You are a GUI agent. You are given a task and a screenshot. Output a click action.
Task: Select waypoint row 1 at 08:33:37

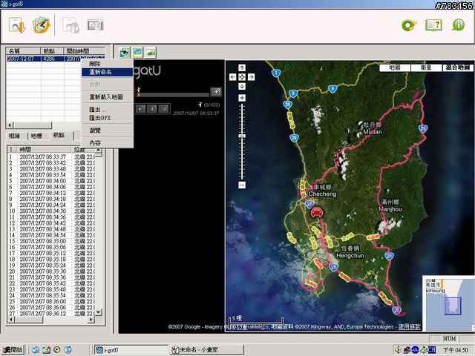click(x=51, y=156)
